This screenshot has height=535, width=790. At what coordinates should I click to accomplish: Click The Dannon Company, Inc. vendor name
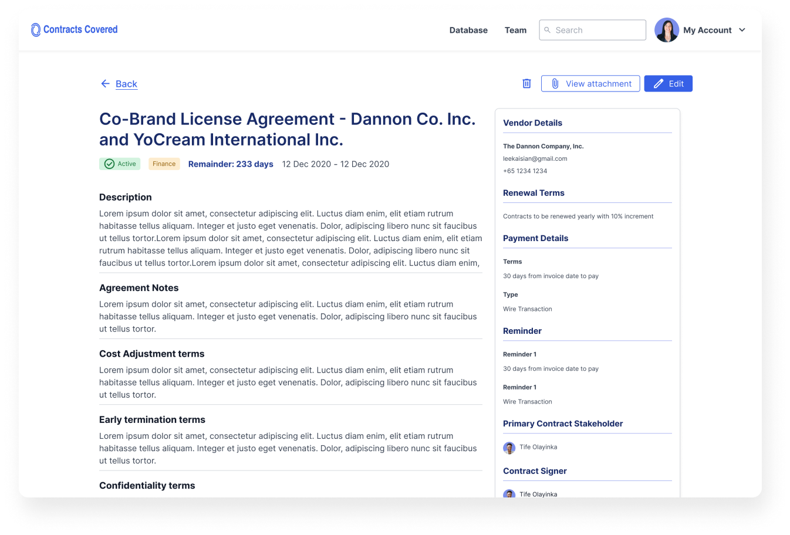tap(543, 146)
